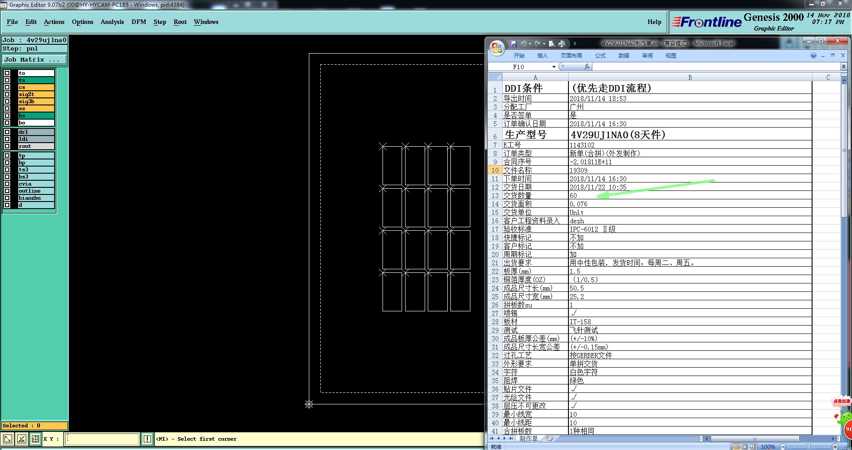Select the sig3b layer name

(x=36, y=101)
